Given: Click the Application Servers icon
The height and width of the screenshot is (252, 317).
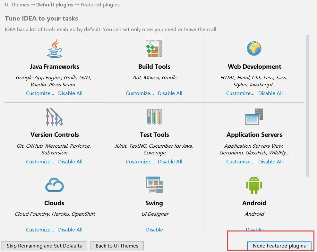Looking at the screenshot, I should 254,117.
